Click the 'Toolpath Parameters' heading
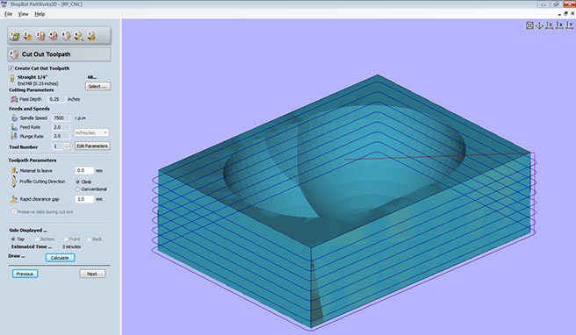The width and height of the screenshot is (576, 335). (x=32, y=160)
